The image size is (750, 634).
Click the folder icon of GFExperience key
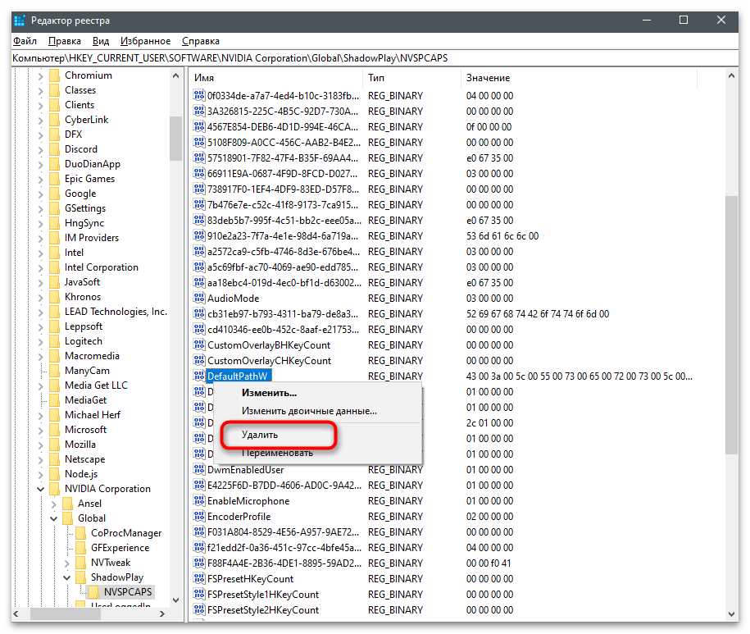tap(81, 548)
